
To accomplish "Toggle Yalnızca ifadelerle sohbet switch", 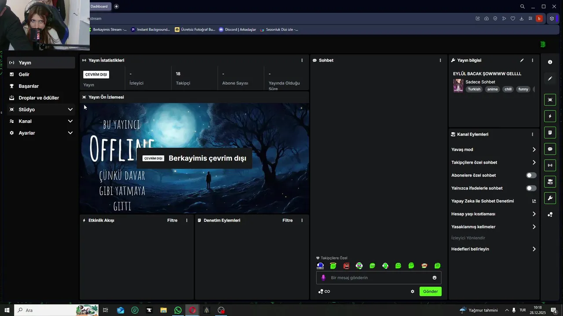I will pos(531,188).
